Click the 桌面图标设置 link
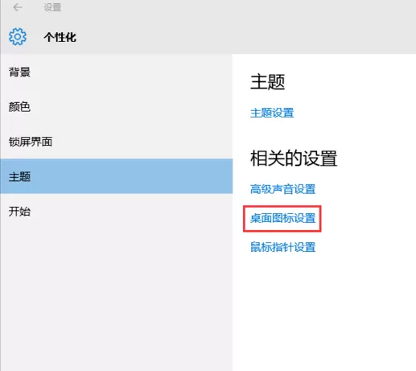Screen dimensions: 416x371 point(282,218)
